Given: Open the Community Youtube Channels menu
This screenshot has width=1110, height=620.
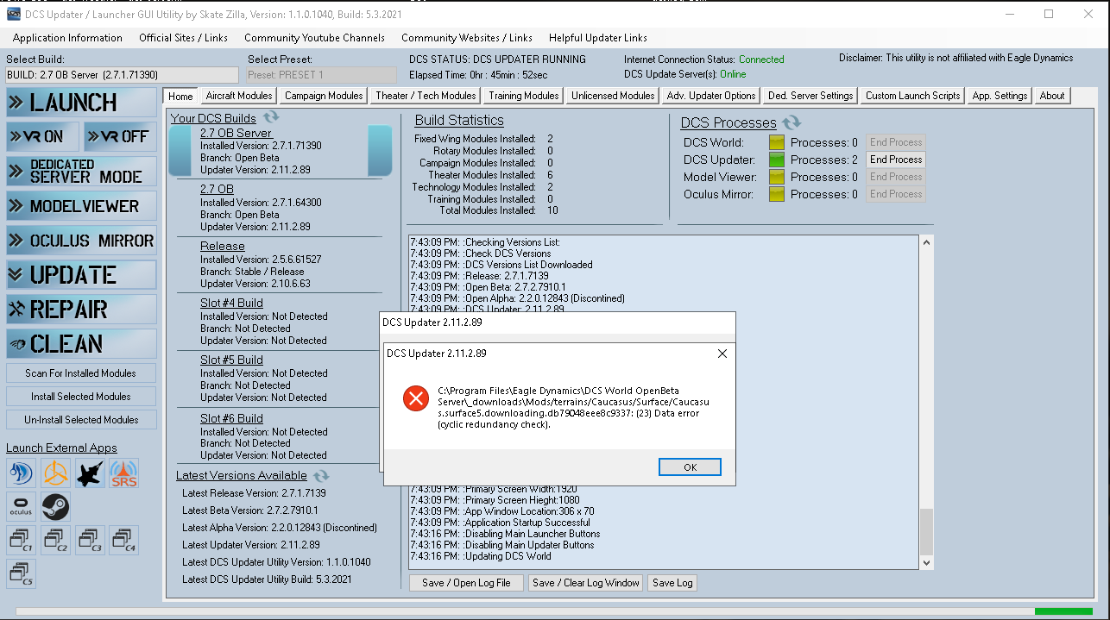Looking at the screenshot, I should pyautogui.click(x=314, y=38).
